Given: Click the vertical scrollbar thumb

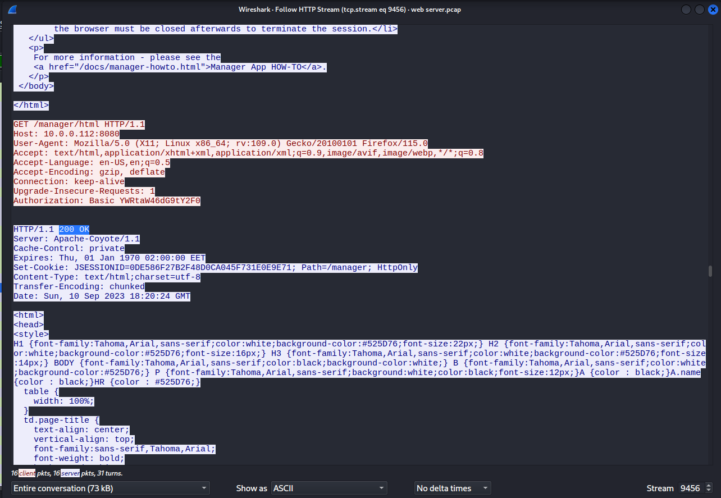Looking at the screenshot, I should pos(710,272).
